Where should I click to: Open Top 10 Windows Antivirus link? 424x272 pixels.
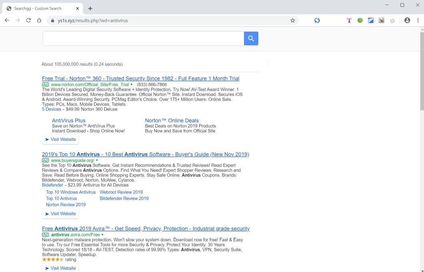click(71, 192)
